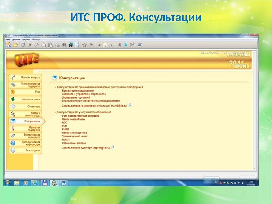Screen dimensions: 272x204
Task: Open Технологическая поддержка sidebar section
Action: click(x=25, y=85)
